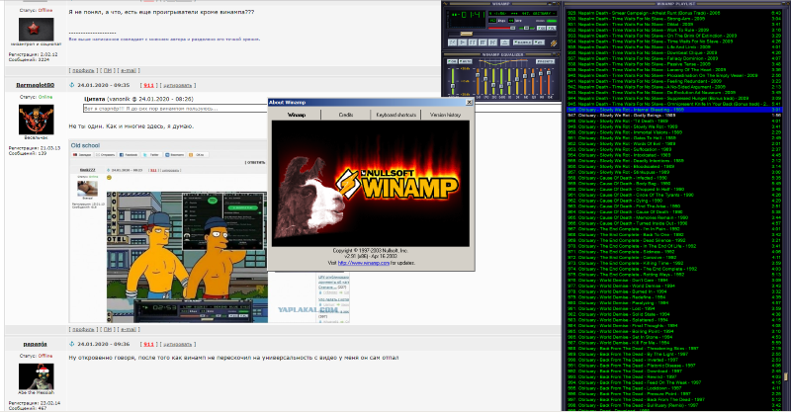Toggle PL playlist button in Winamp

click(552, 29)
